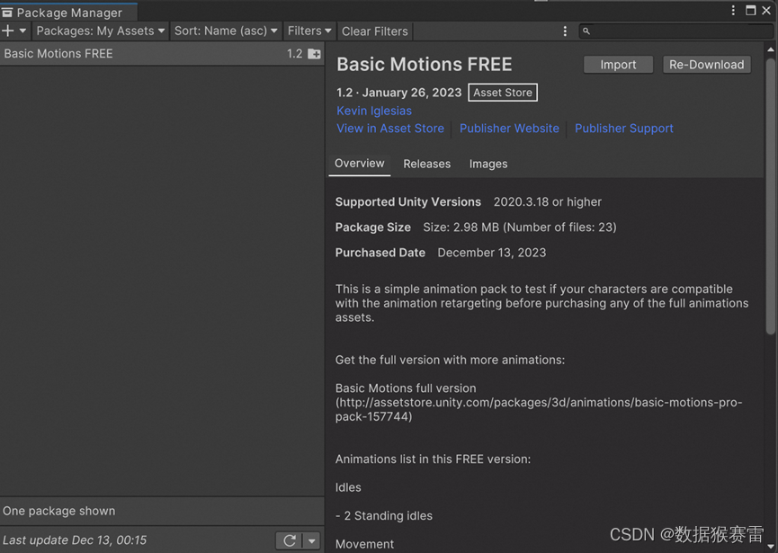778x553 pixels.
Task: Click the 'Purchased Date' label
Action: 380,253
